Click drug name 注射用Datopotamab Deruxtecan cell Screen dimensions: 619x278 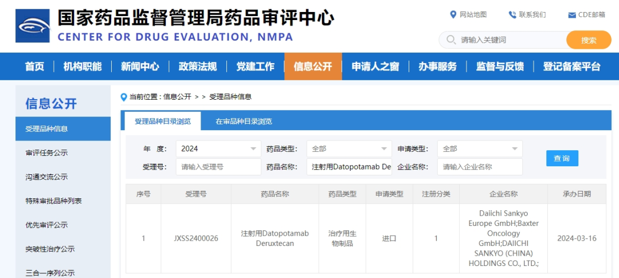point(275,238)
